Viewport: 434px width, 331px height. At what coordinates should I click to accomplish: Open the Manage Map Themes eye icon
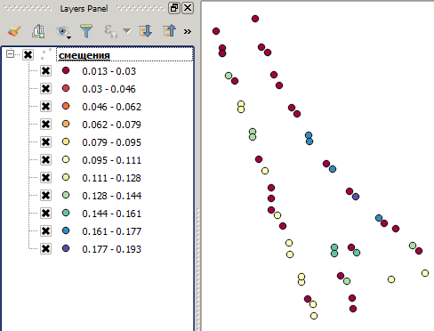pyautogui.click(x=63, y=31)
